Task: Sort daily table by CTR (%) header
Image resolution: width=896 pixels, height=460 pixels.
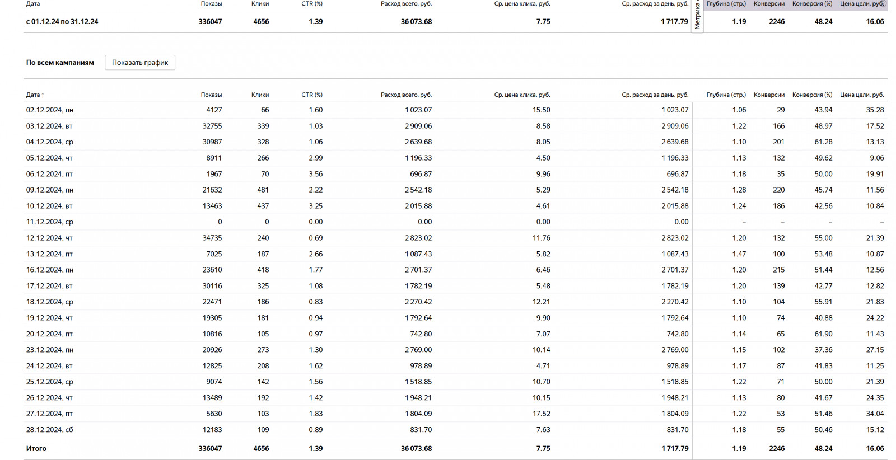Action: click(x=312, y=95)
